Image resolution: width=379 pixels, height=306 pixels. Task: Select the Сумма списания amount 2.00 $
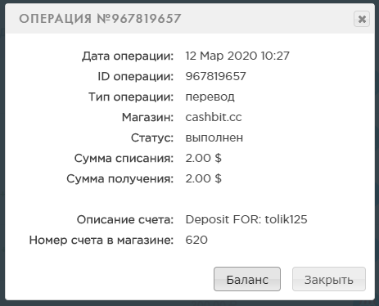[204, 158]
